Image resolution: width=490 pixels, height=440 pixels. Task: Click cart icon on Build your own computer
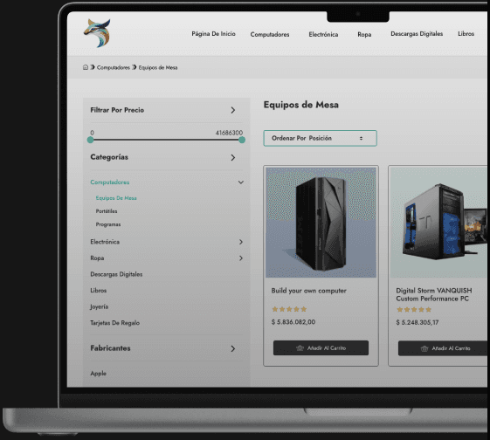coord(300,347)
